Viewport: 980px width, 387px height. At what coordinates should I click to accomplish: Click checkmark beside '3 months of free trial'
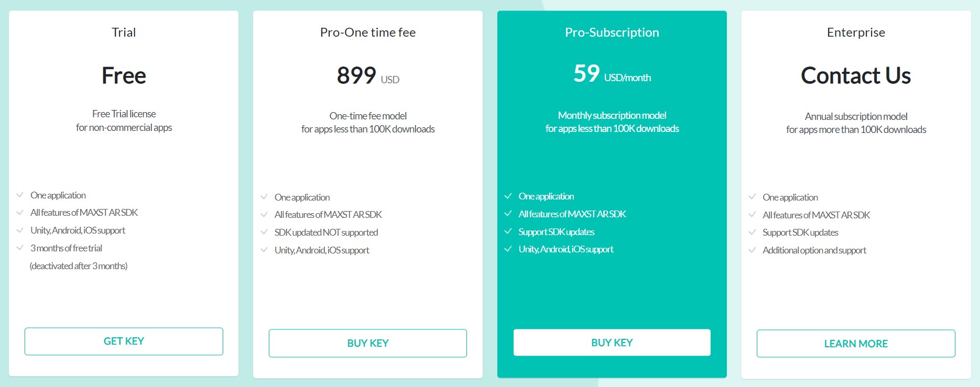tap(20, 248)
